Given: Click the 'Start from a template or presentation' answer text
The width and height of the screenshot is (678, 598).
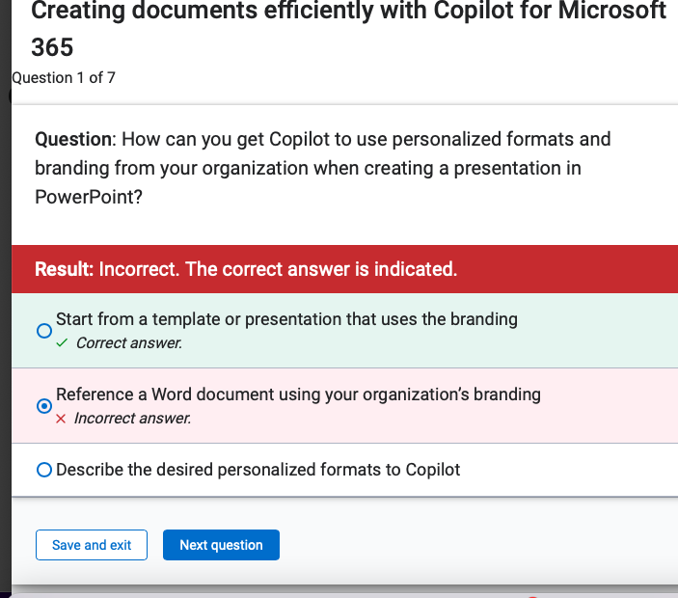Looking at the screenshot, I should (286, 319).
